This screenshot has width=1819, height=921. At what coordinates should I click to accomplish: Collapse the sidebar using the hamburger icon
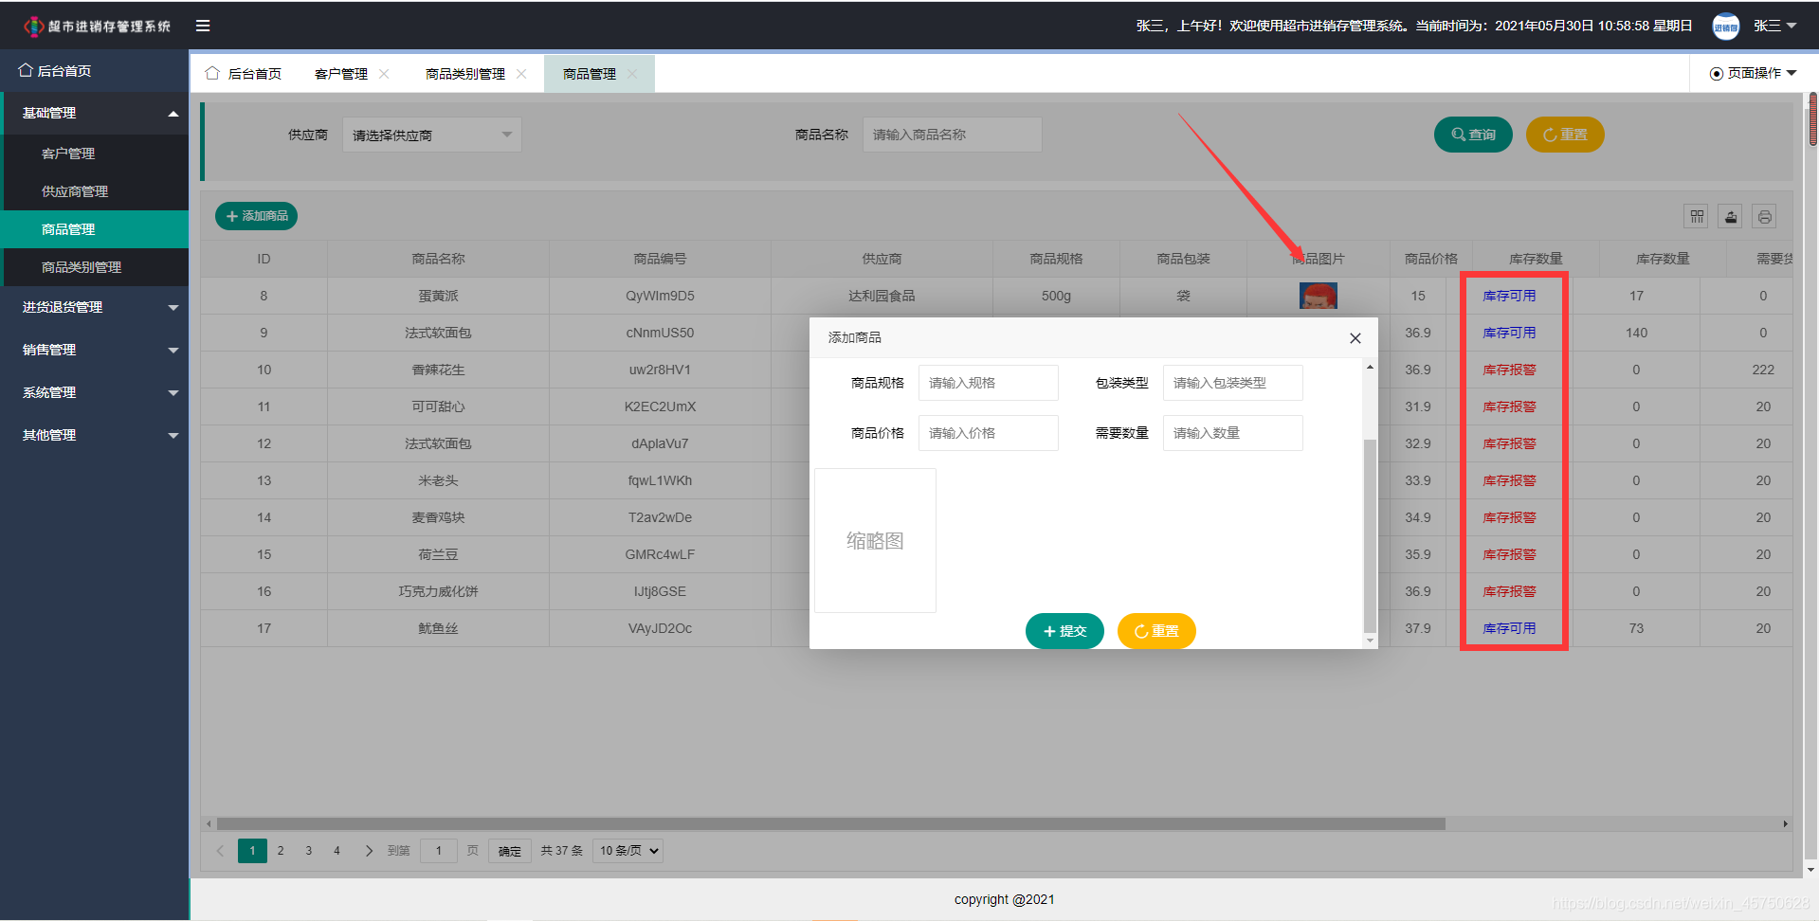click(202, 26)
